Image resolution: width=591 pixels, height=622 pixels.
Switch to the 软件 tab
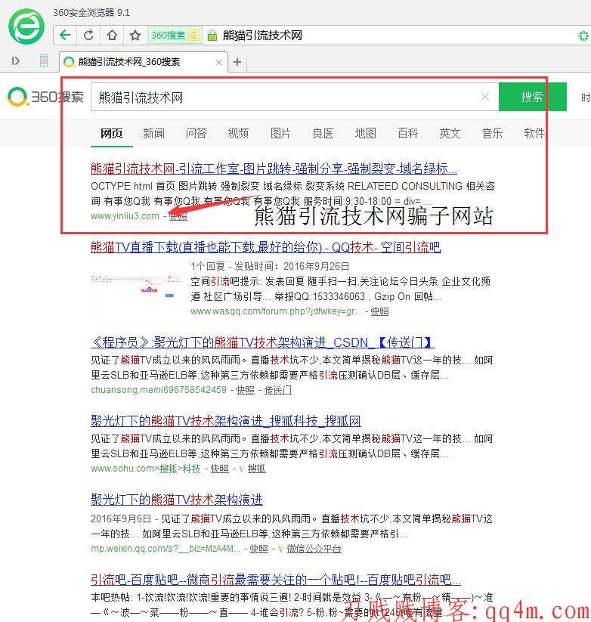(x=534, y=133)
